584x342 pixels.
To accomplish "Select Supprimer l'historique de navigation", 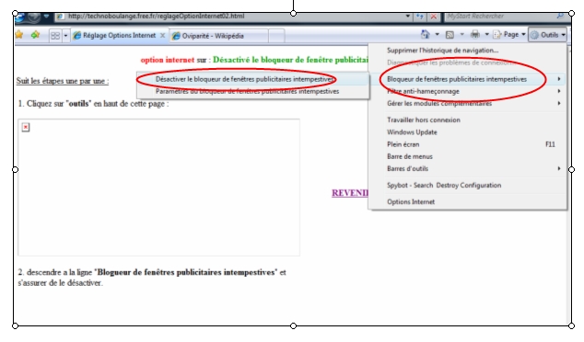I will coord(442,51).
